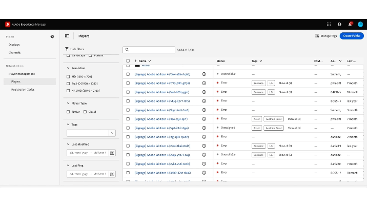Click the search magnifier icon

127,50
